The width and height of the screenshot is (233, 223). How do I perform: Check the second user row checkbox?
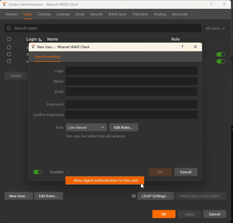click(x=9, y=54)
